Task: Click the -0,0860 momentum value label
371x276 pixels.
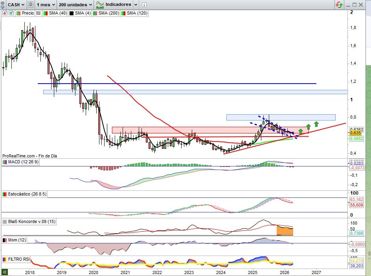Action: pyautogui.click(x=357, y=244)
